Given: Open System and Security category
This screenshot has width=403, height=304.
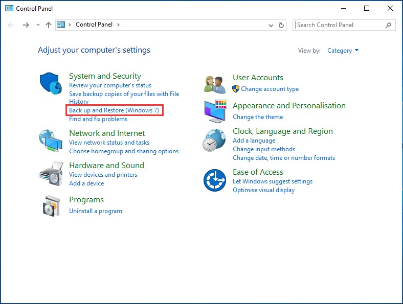Looking at the screenshot, I should click(105, 76).
